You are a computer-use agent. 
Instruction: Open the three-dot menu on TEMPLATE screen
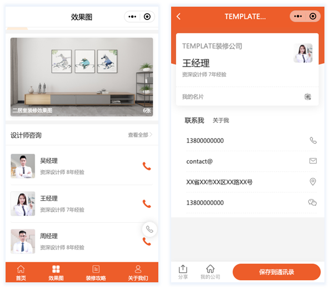point(298,16)
